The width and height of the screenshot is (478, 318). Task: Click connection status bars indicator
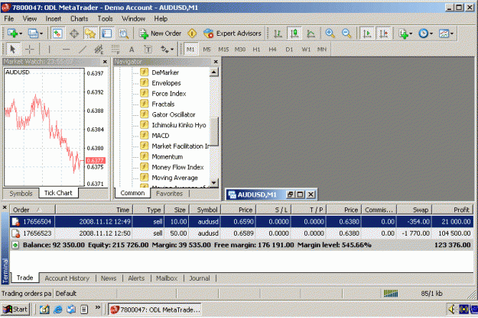pyautogui.click(x=391, y=294)
